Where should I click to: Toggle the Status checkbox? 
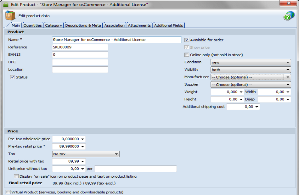12,77
